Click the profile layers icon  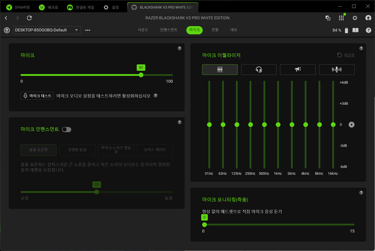(7, 30)
